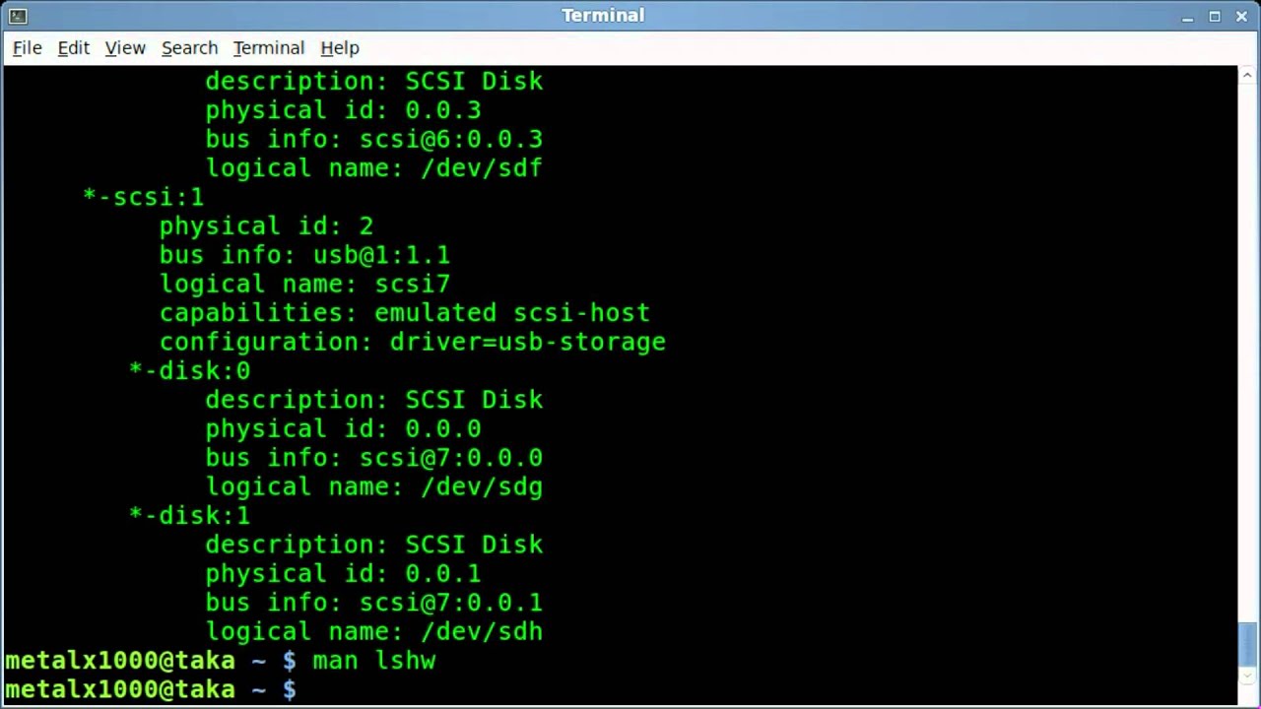This screenshot has width=1261, height=709.
Task: Click the empty scrollbar track above the thumb
Action: 1248,345
